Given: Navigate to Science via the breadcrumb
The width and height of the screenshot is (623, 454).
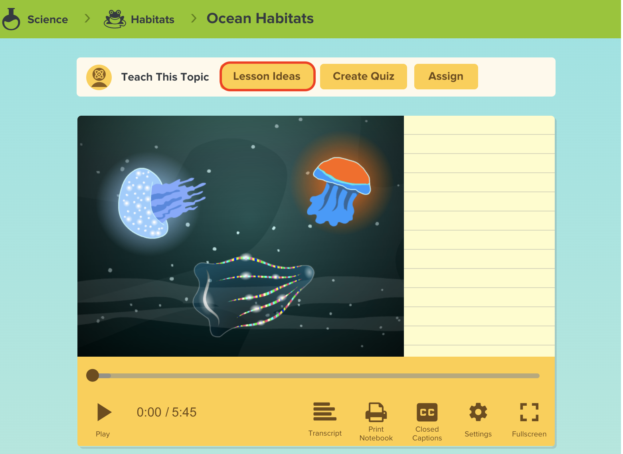Looking at the screenshot, I should pos(47,19).
